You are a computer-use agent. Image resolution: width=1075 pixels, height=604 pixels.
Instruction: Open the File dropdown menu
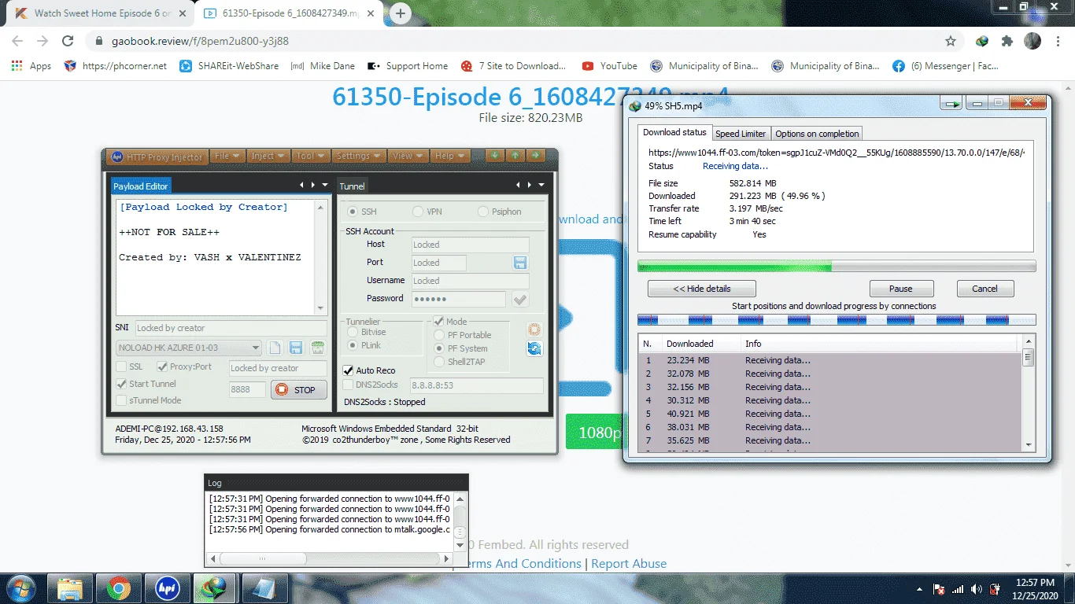coord(228,156)
